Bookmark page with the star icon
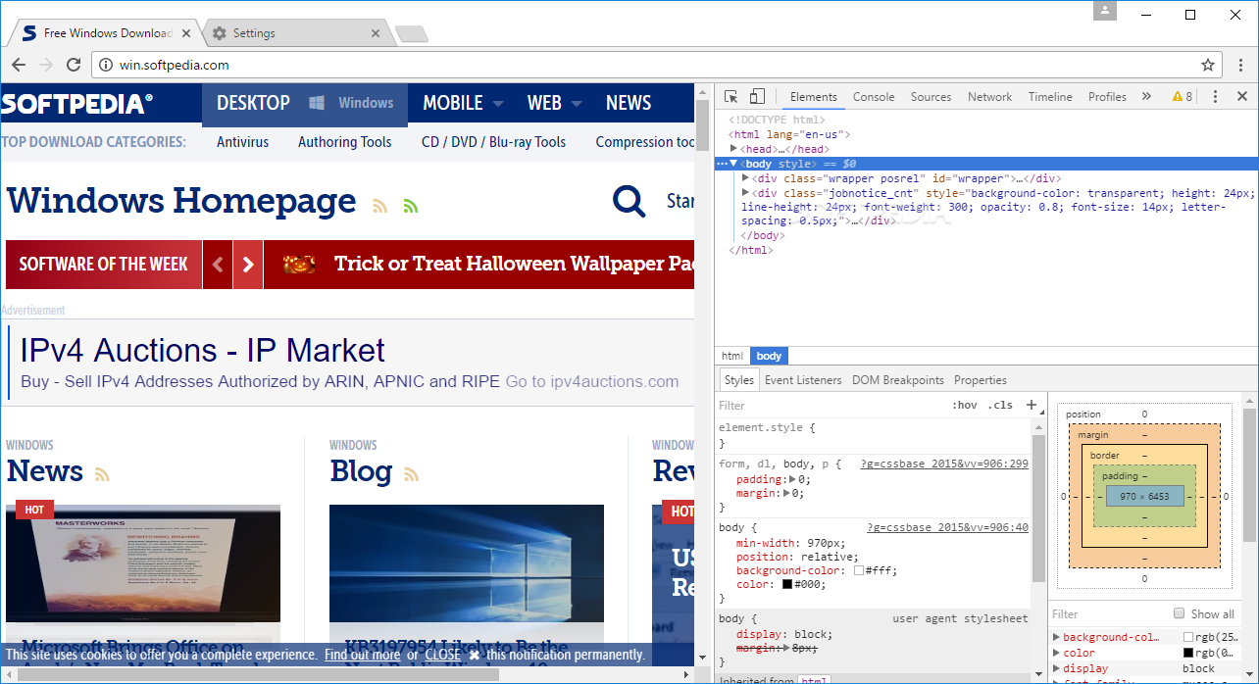The image size is (1259, 684). (1208, 65)
